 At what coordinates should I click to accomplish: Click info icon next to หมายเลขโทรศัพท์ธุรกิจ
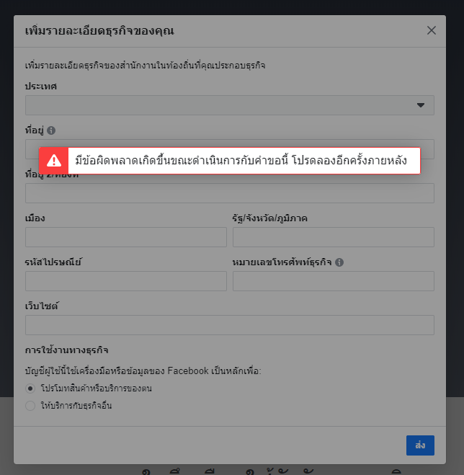tap(339, 262)
